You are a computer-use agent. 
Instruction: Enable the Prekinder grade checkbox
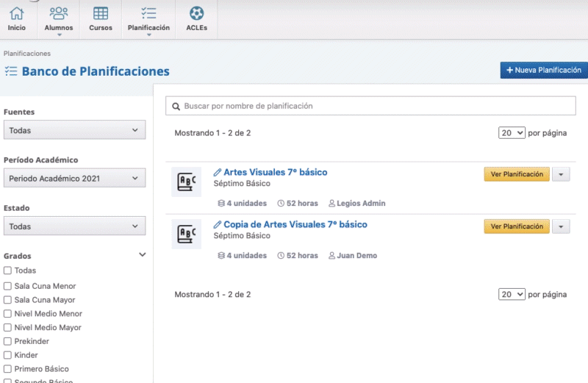[7, 342]
